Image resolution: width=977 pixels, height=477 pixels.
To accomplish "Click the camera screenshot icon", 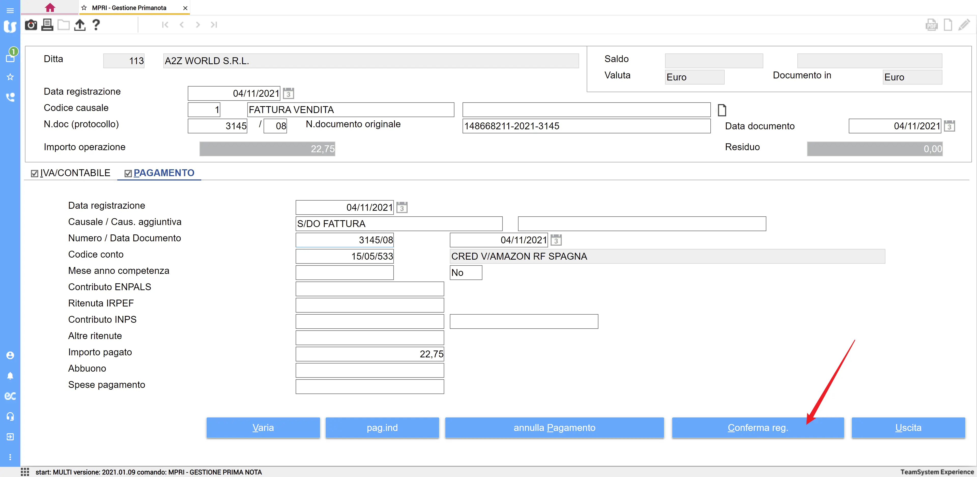I will coord(31,25).
